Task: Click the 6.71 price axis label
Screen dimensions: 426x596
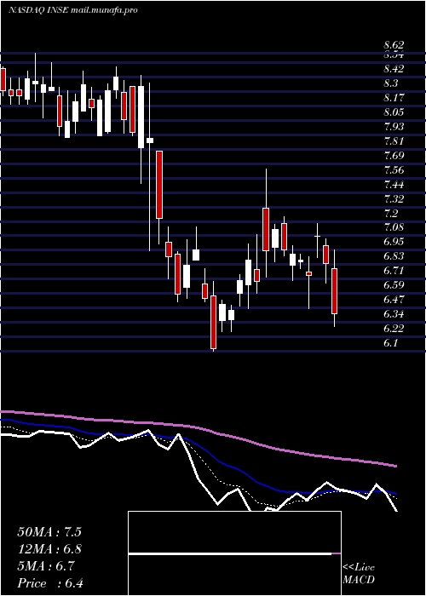Action: (x=394, y=271)
